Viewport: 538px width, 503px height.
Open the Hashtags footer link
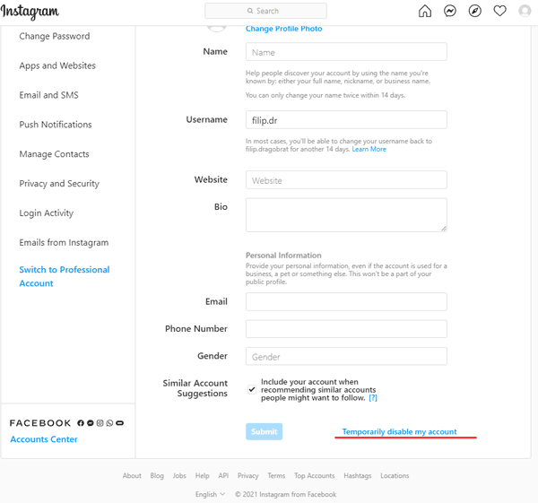(x=358, y=475)
